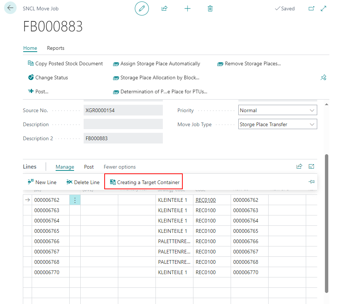This screenshot has width=343, height=304.
Task: Click the plus icon to add new
Action: click(x=188, y=8)
